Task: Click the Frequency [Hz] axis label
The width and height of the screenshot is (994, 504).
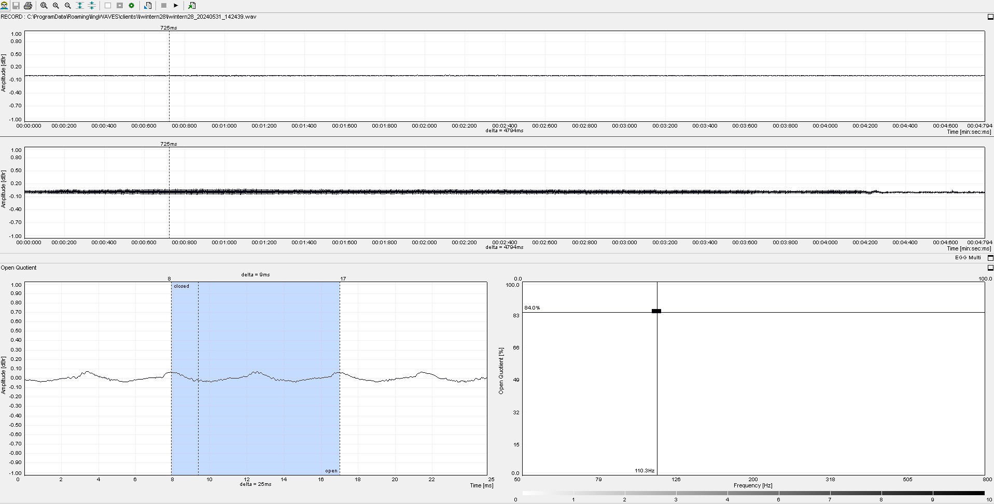Action: 753,486
